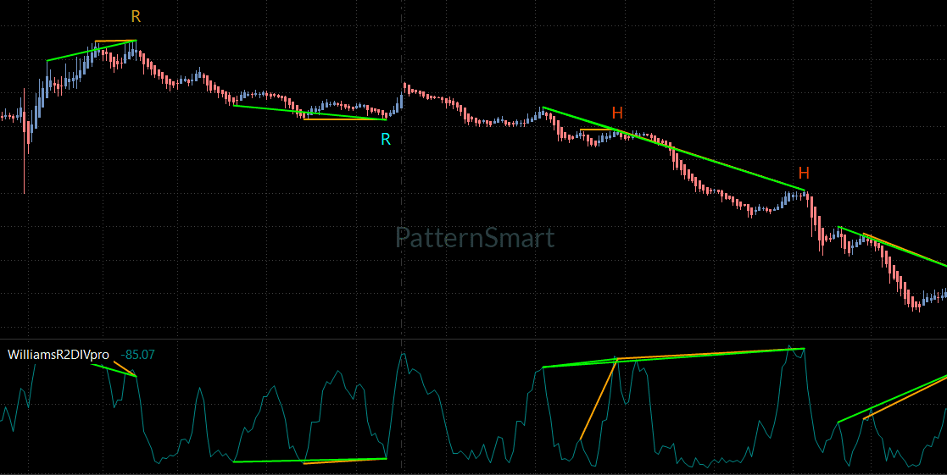This screenshot has width=947, height=475.
Task: Select the later red H divergence label
Action: (804, 173)
